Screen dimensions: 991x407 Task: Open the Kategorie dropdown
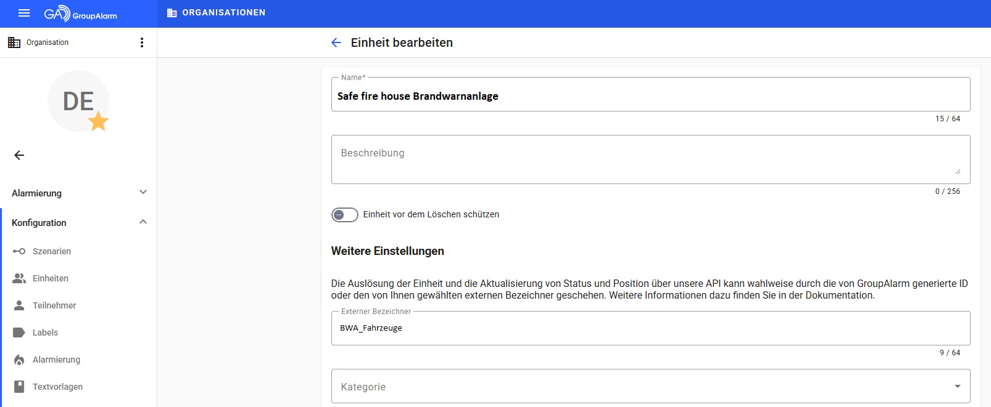click(650, 386)
